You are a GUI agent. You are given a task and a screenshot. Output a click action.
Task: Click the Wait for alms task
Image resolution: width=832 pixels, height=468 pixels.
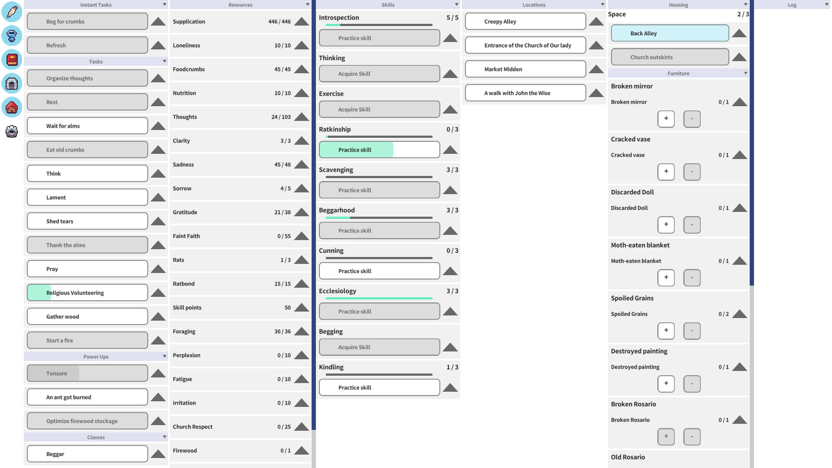(x=88, y=126)
